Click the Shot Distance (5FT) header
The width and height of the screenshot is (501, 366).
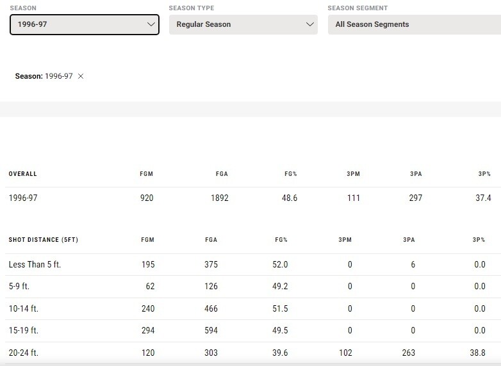pyautogui.click(x=44, y=240)
